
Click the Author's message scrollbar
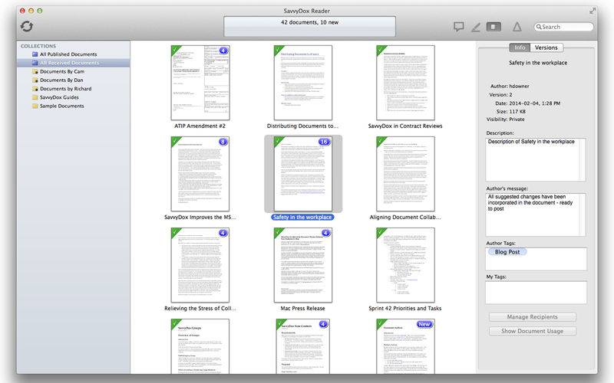pos(583,214)
